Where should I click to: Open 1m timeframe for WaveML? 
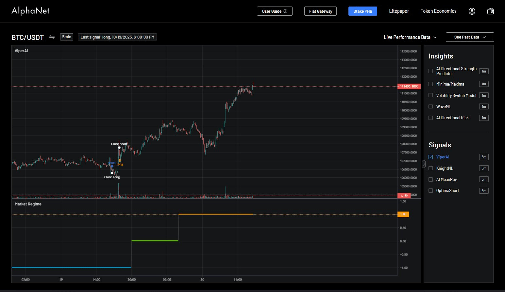(x=484, y=106)
